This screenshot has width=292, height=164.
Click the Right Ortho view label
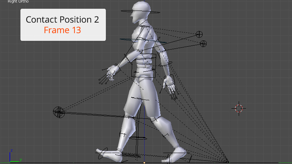coord(18,2)
